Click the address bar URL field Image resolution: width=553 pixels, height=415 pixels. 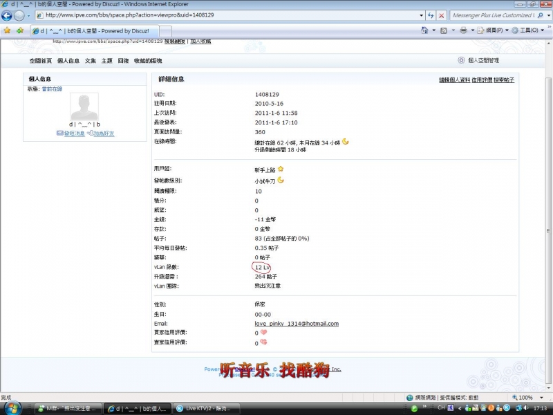(229, 15)
